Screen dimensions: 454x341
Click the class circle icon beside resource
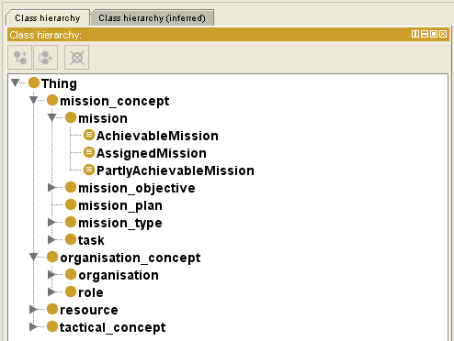pos(52,309)
